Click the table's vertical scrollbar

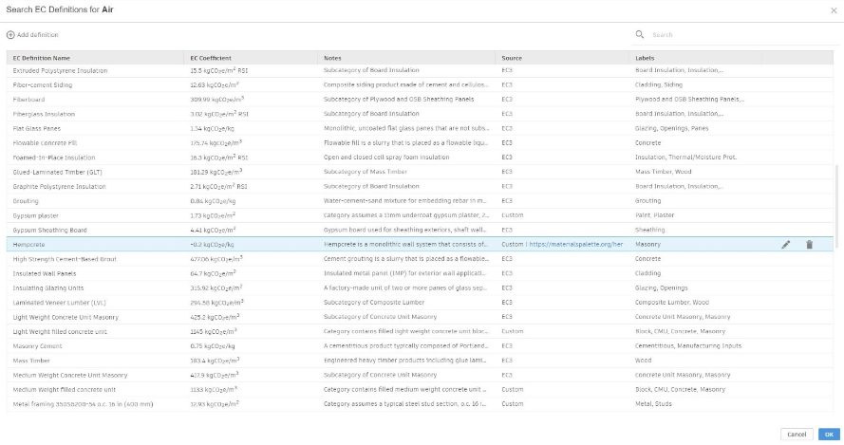(x=836, y=209)
